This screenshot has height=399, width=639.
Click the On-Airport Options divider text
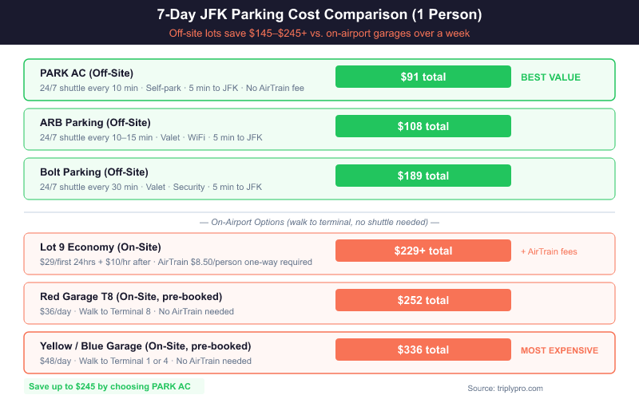click(x=319, y=222)
